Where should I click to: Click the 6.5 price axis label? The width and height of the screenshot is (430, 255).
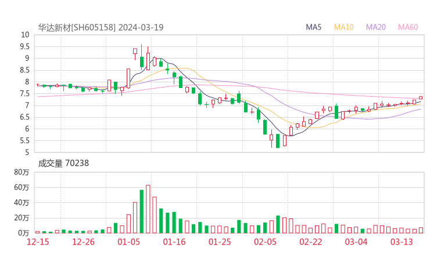(x=24, y=117)
